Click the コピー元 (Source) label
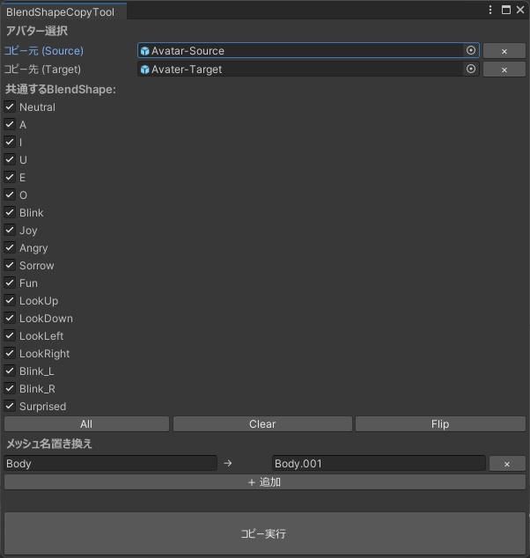This screenshot has width=530, height=558. pyautogui.click(x=44, y=51)
